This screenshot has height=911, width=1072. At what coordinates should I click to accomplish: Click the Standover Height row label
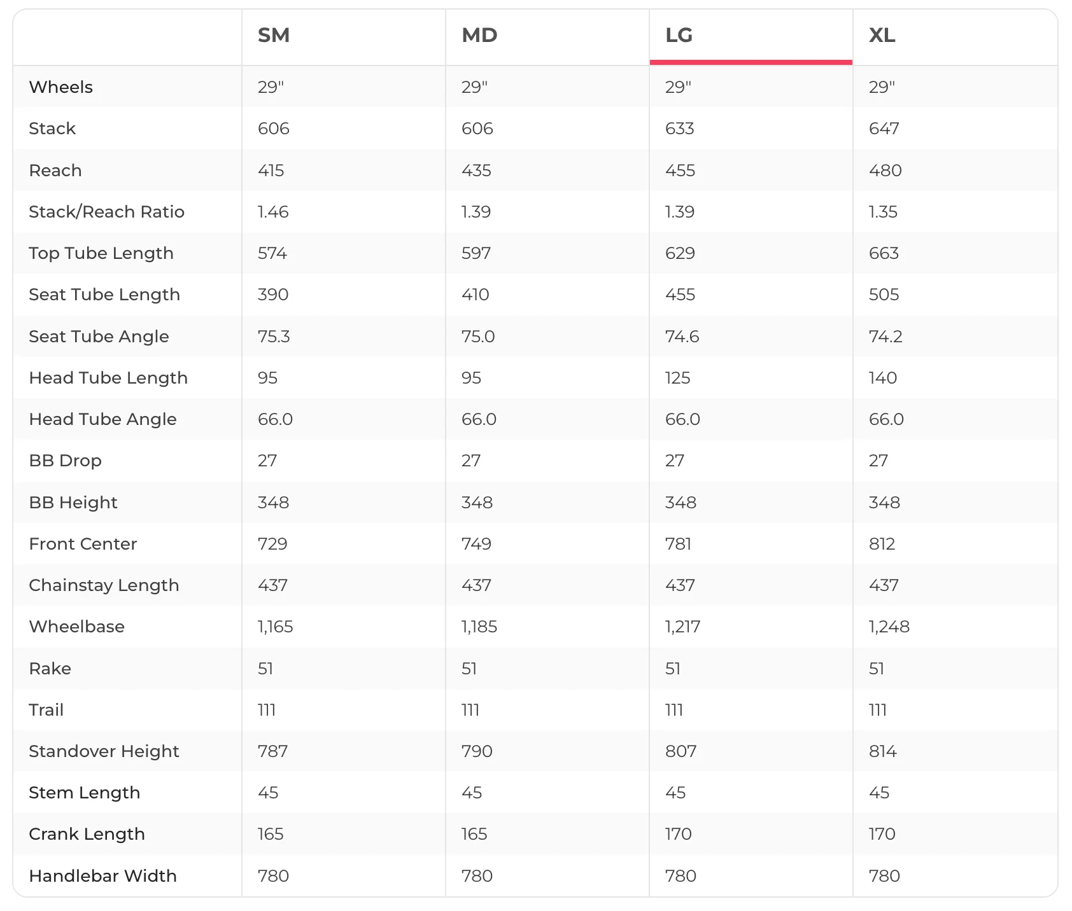[x=104, y=751]
